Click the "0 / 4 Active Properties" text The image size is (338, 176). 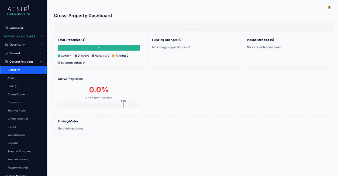(x=99, y=98)
